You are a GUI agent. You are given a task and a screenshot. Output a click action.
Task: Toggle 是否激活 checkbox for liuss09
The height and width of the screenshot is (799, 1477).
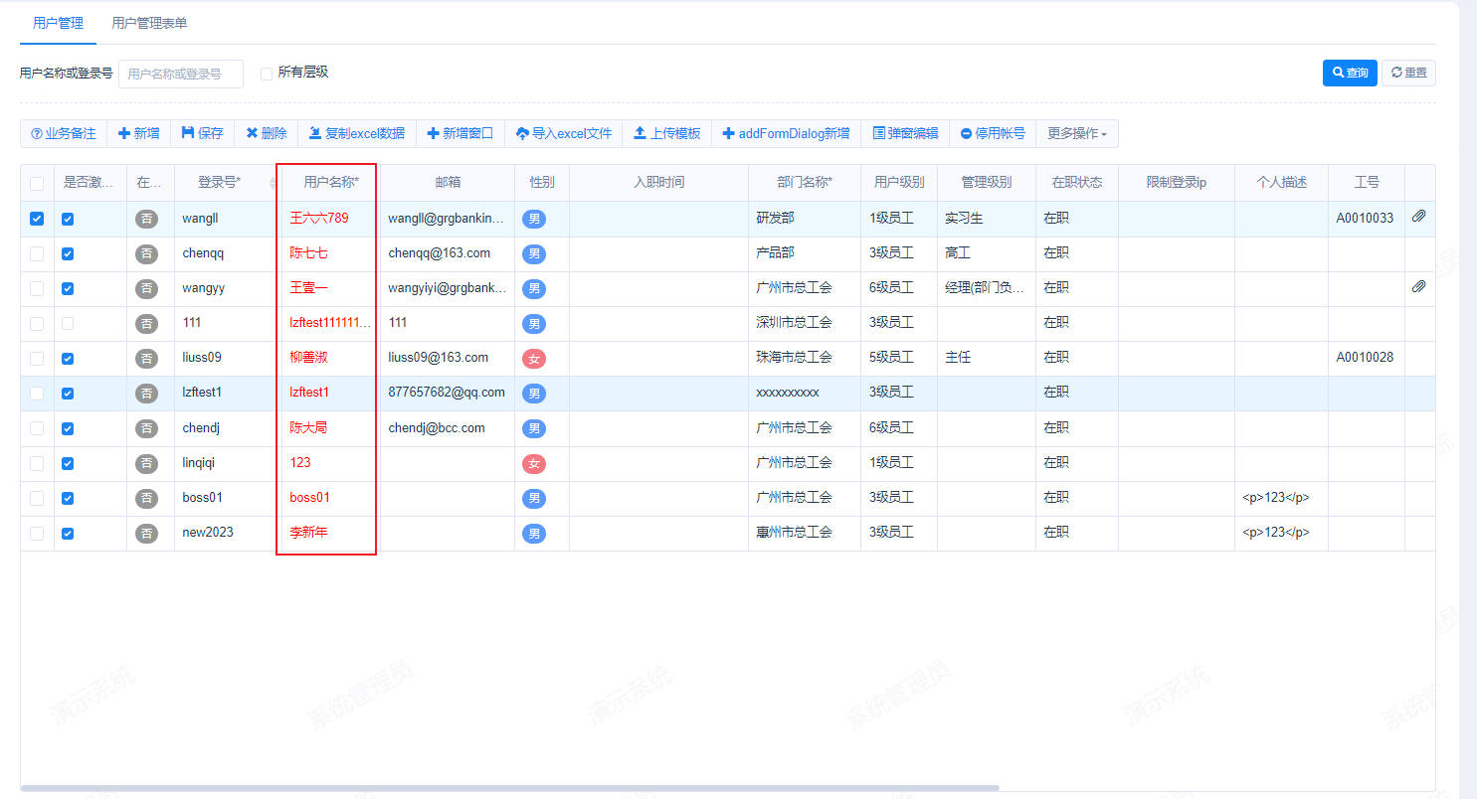click(68, 359)
